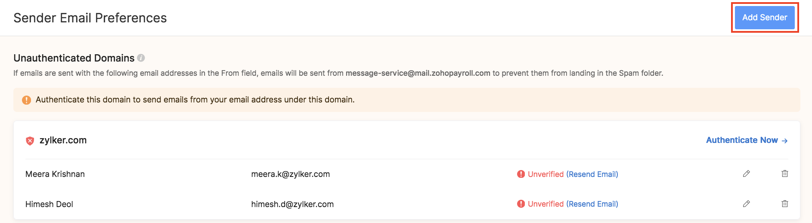Image resolution: width=812 pixels, height=223 pixels.
Task: Click the Unauthenticated Domains section title
Action: [74, 58]
